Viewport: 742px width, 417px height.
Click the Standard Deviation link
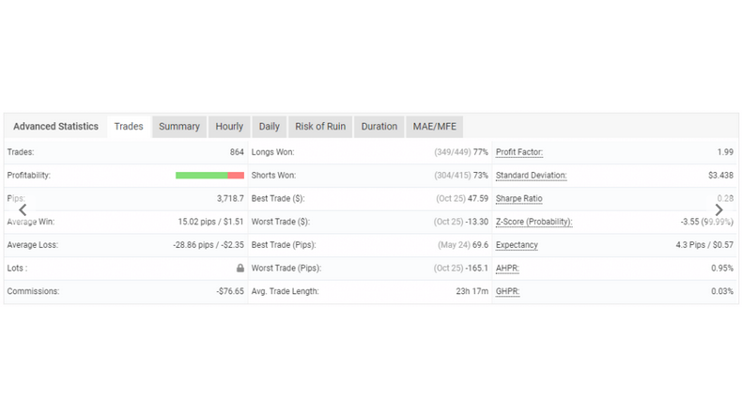tap(531, 175)
